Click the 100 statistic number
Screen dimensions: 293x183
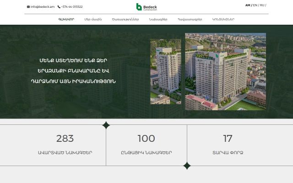146,138
